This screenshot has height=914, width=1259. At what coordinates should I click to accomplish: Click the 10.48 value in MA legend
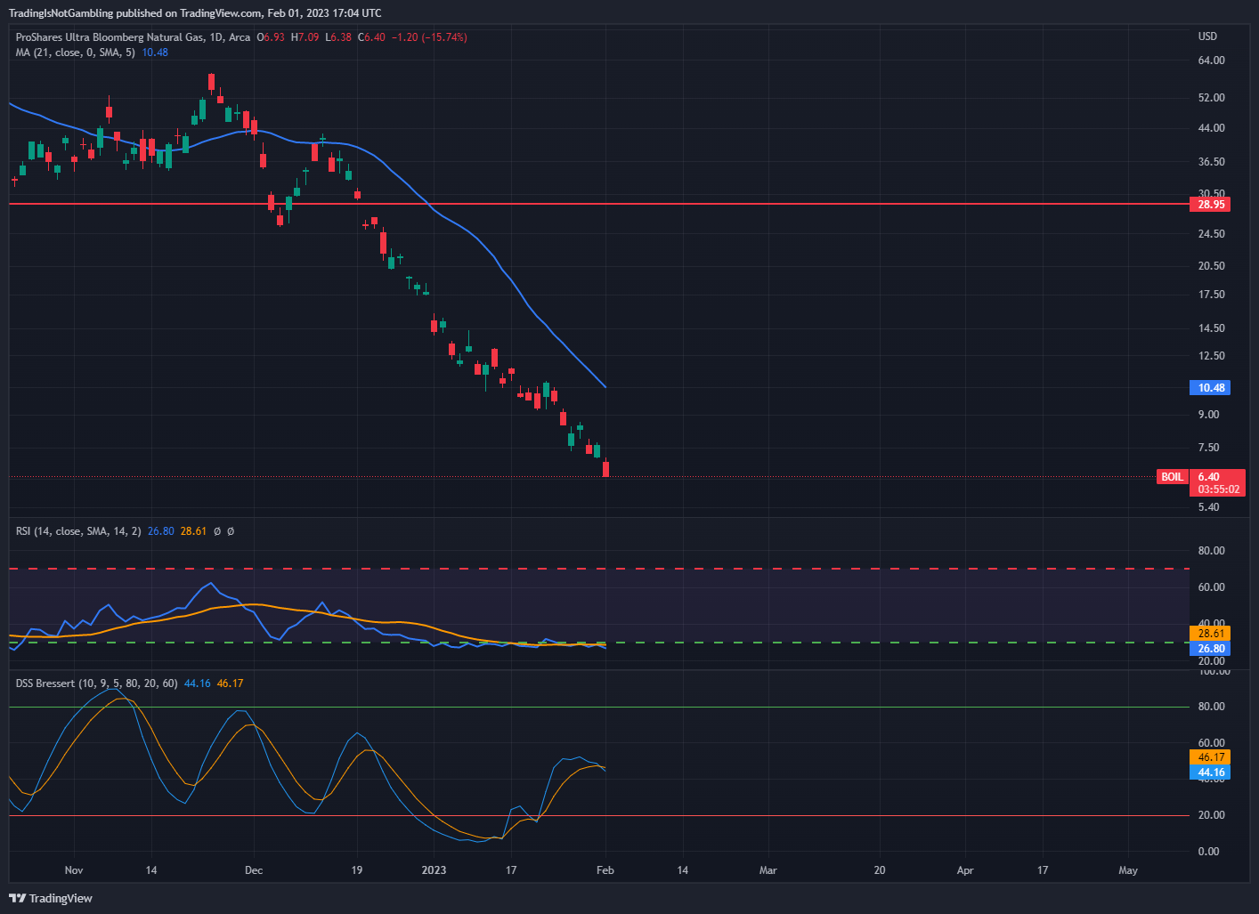pyautogui.click(x=155, y=53)
